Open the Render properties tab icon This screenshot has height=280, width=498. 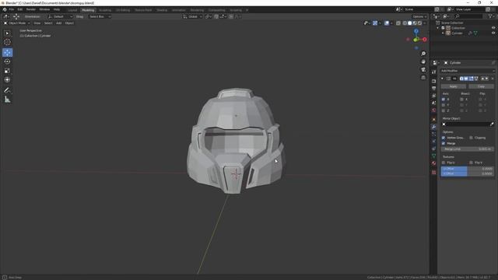[434, 81]
